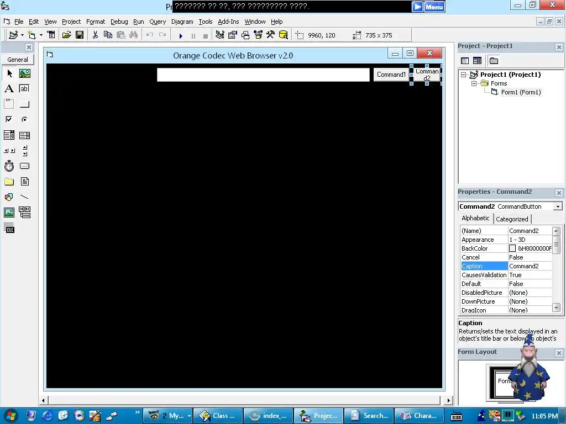The height and width of the screenshot is (424, 566).
Task: Click the Windows Start orb
Action: tap(11, 416)
